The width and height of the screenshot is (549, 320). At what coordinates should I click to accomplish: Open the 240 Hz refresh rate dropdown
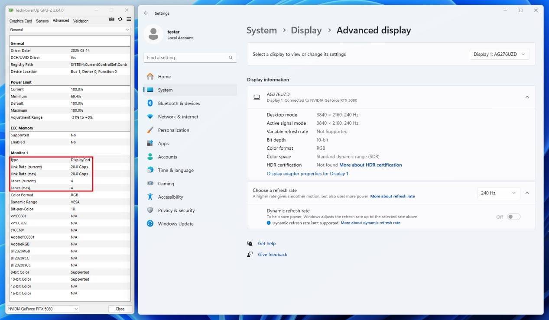point(498,193)
